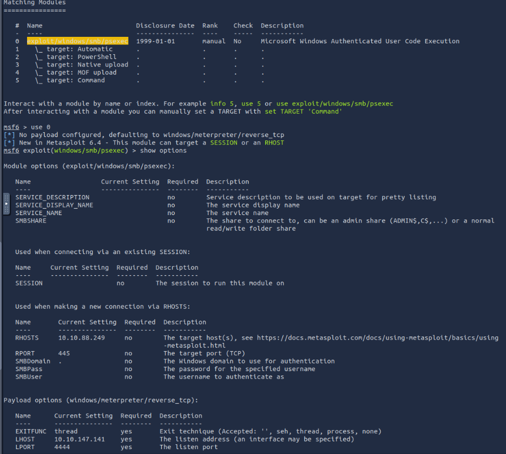Click the "SMBPass" option name
The image size is (506, 454).
(x=29, y=369)
